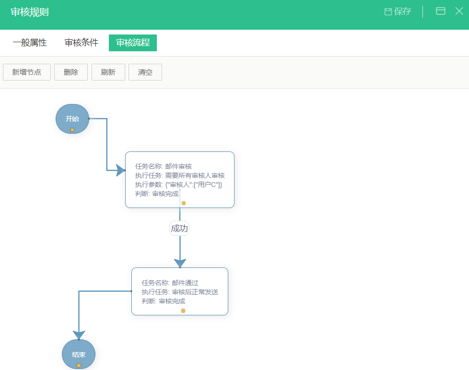Select the 开始 start node
This screenshot has height=370, width=469.
[x=72, y=119]
